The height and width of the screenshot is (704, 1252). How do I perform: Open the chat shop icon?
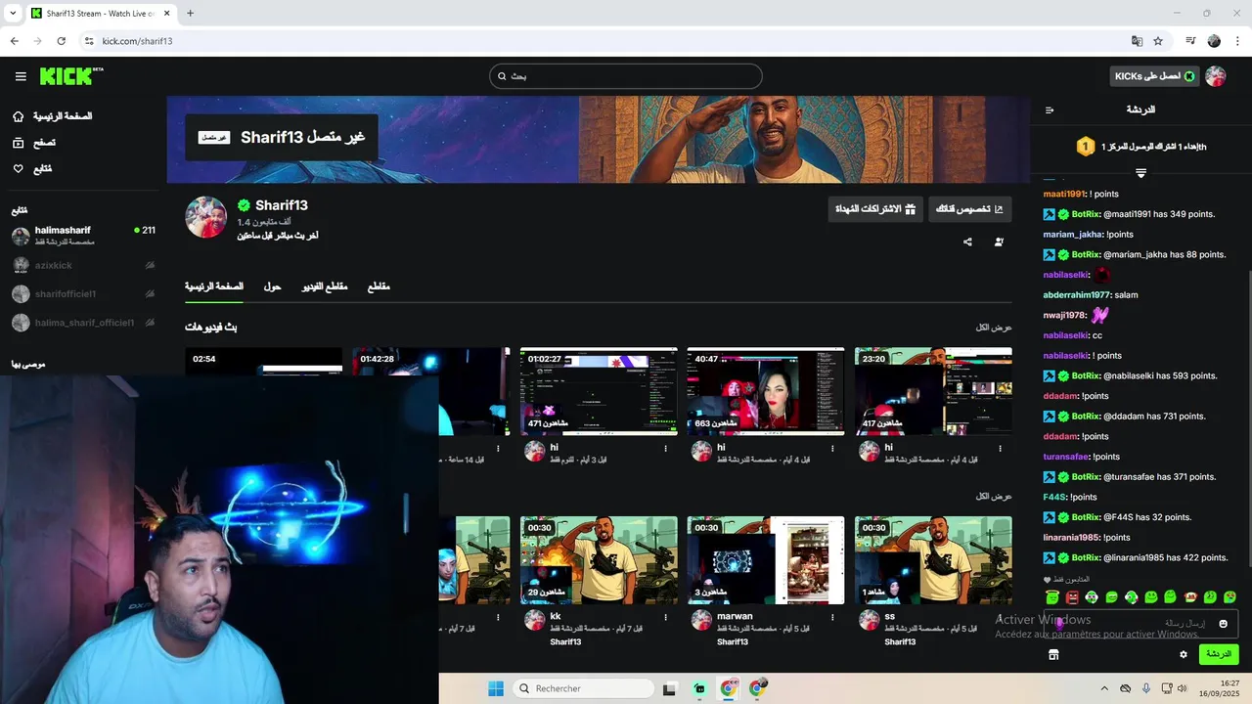pyautogui.click(x=1053, y=654)
